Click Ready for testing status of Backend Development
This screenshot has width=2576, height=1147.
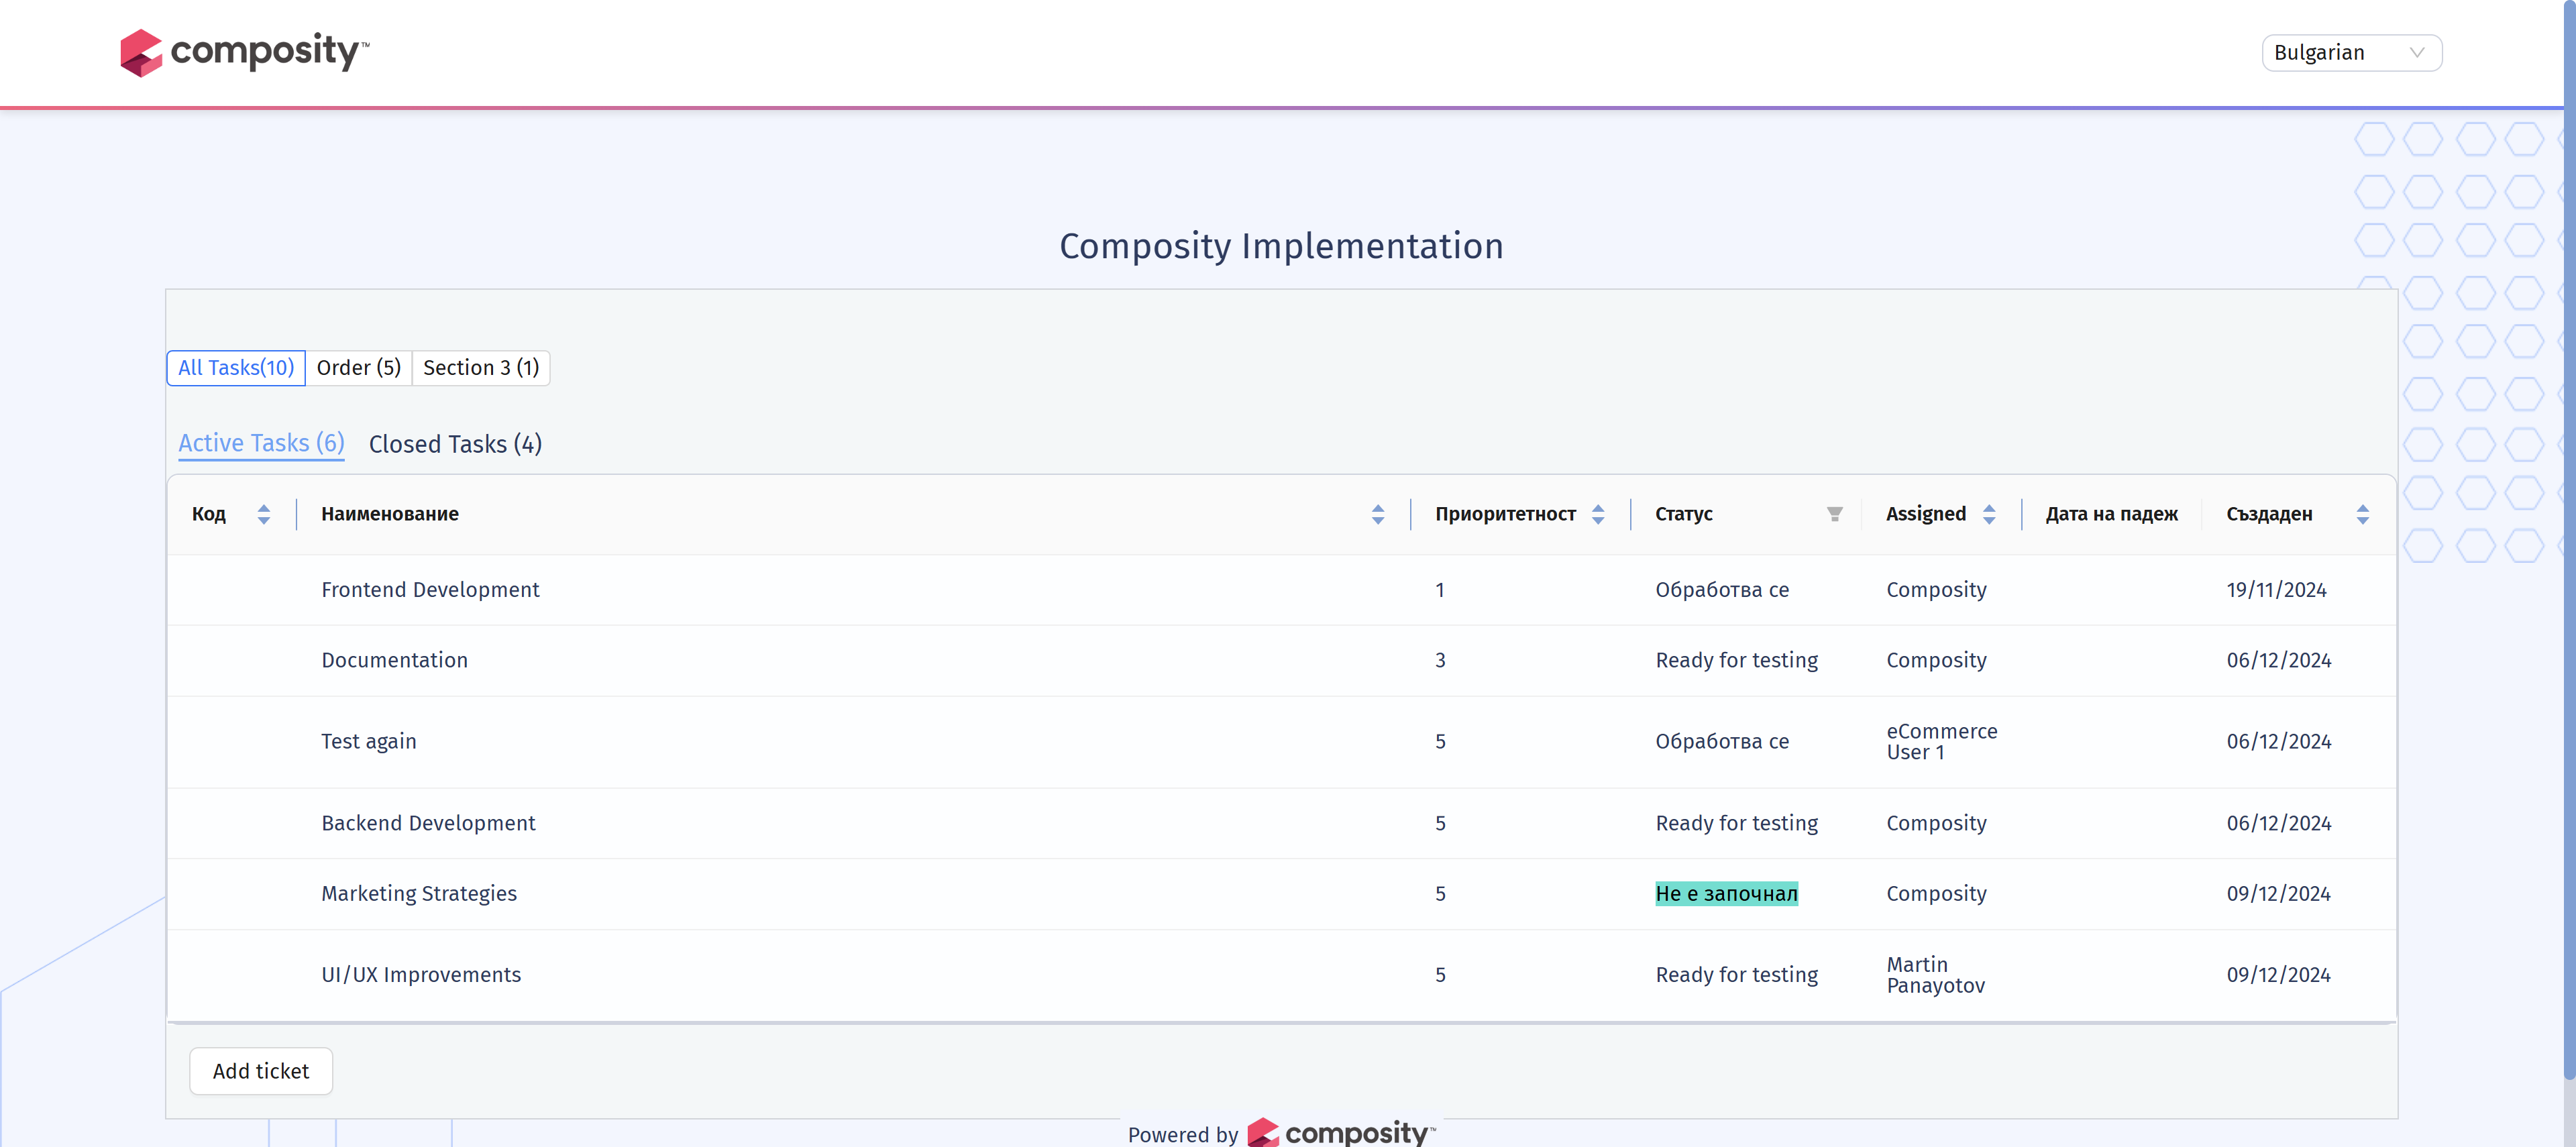click(1736, 823)
